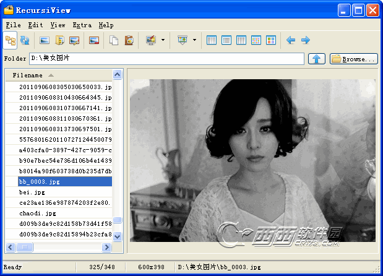Viewport: 383px width, 276px height.
Task: Go to previous image with left arrow
Action: pos(291,40)
